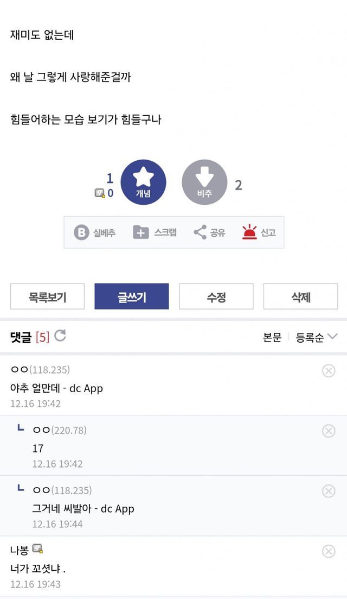Delete the '그거네 씨발아' reply
The image size is (347, 599).
pyautogui.click(x=329, y=491)
